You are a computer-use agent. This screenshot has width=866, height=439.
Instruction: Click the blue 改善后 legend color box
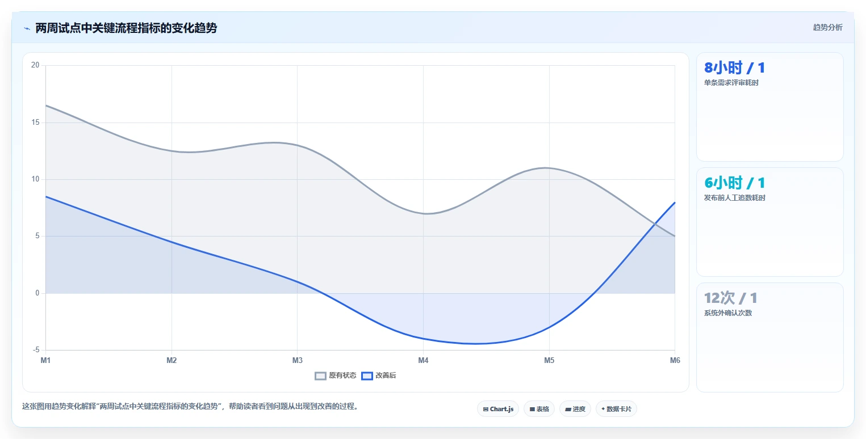(x=367, y=375)
